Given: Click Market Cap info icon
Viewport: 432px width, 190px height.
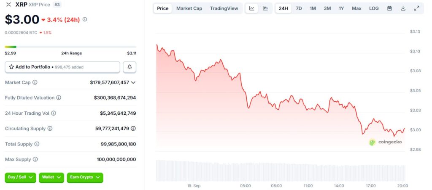Looking at the screenshot, I should [x=35, y=82].
